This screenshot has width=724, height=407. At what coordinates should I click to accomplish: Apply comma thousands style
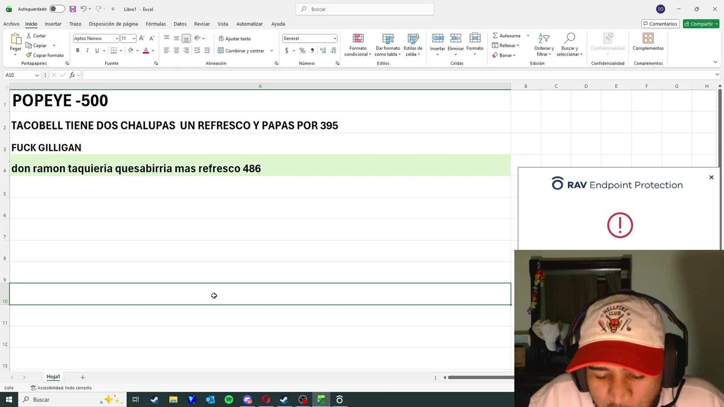point(312,50)
